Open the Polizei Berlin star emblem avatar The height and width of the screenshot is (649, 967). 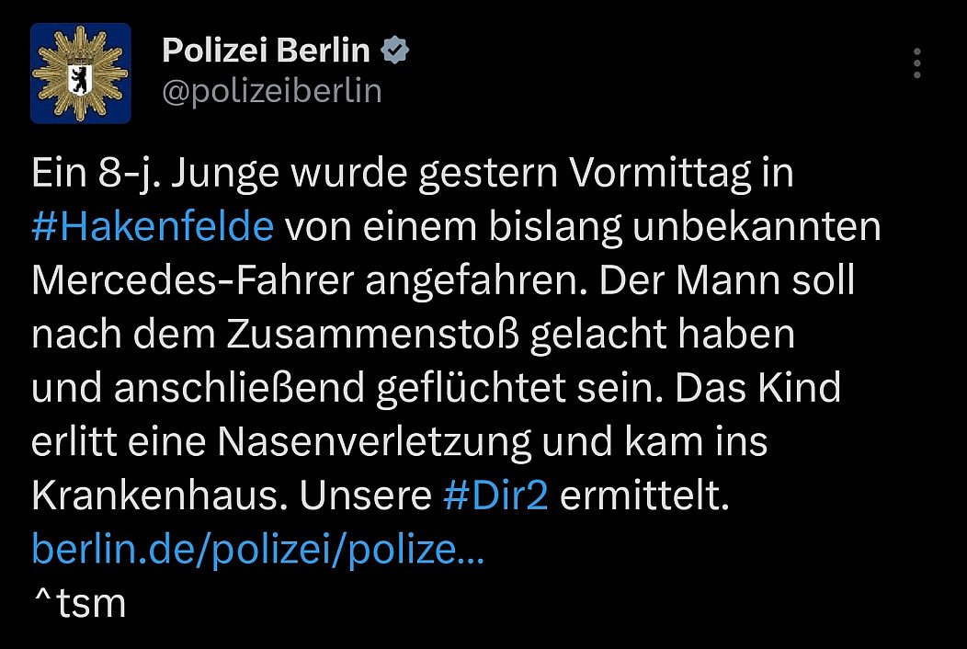(81, 74)
